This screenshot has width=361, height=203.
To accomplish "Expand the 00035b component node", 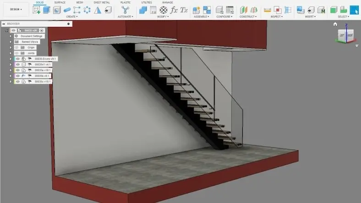I will 11,76.
